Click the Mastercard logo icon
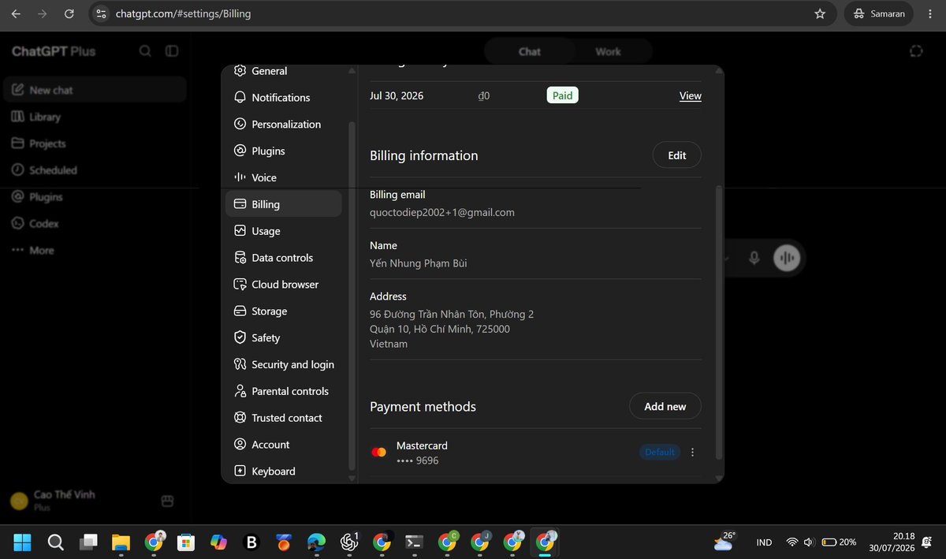Image resolution: width=946 pixels, height=559 pixels. [379, 453]
